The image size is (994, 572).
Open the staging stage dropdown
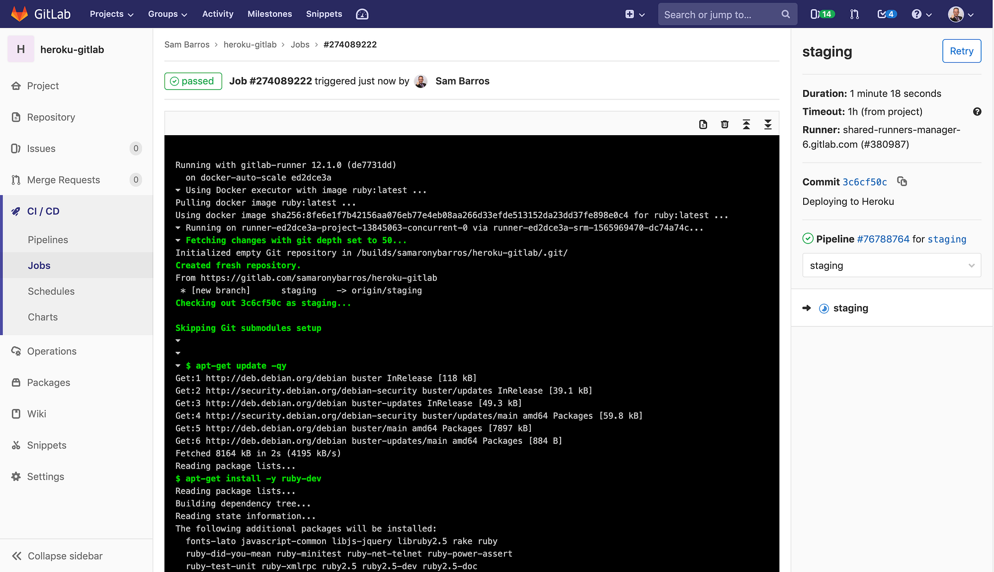[891, 265]
